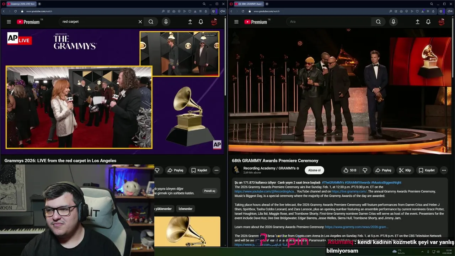
Task: Create a clip with Klip button
Action: click(405, 170)
